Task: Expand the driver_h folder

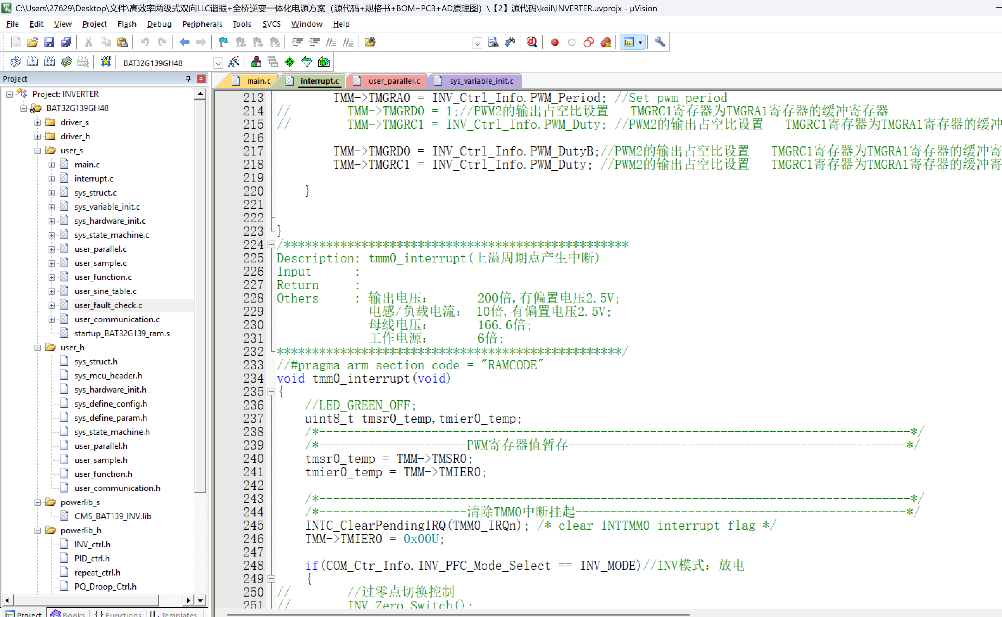Action: tap(38, 137)
